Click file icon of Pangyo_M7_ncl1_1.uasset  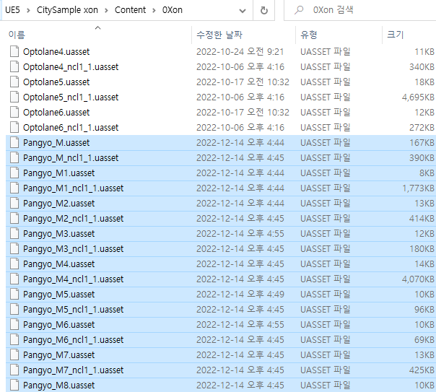(14, 370)
